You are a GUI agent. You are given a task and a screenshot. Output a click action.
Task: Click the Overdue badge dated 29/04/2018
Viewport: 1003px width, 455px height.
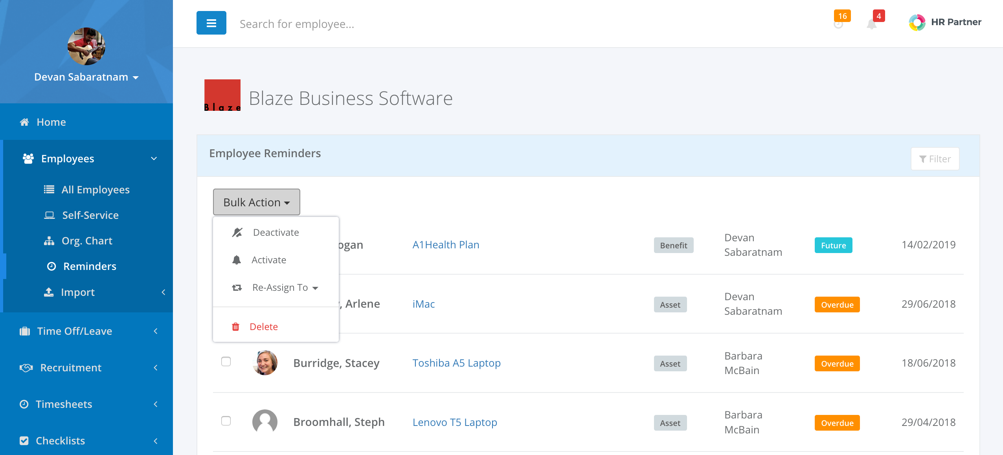tap(837, 423)
